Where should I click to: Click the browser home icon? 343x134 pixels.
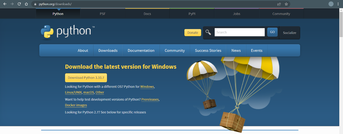pyautogui.click(x=26, y=4)
